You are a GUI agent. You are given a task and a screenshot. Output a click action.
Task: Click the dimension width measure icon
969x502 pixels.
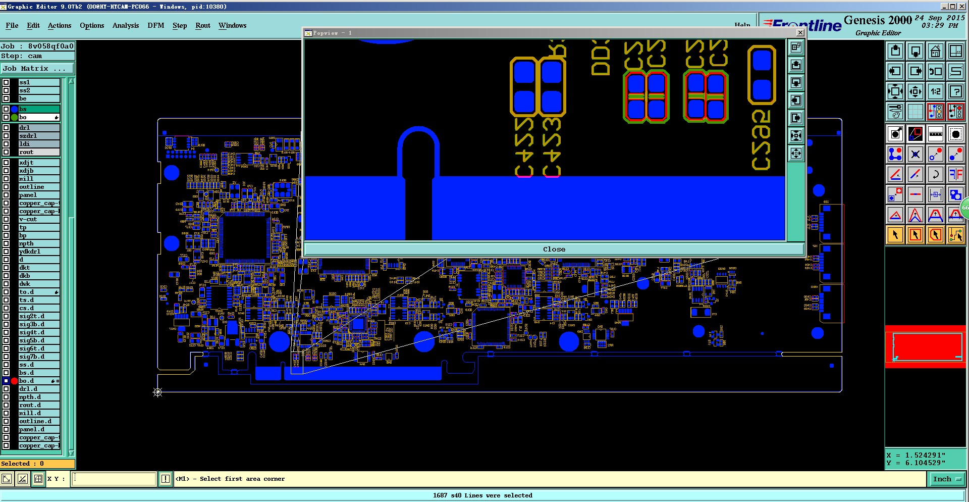pyautogui.click(x=936, y=194)
